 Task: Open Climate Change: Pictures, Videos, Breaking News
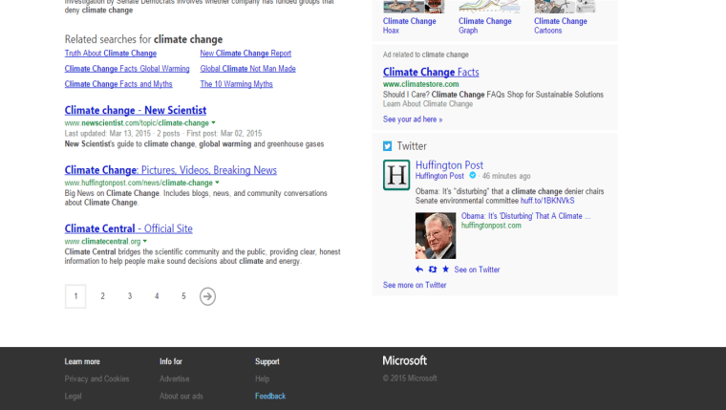click(x=171, y=170)
